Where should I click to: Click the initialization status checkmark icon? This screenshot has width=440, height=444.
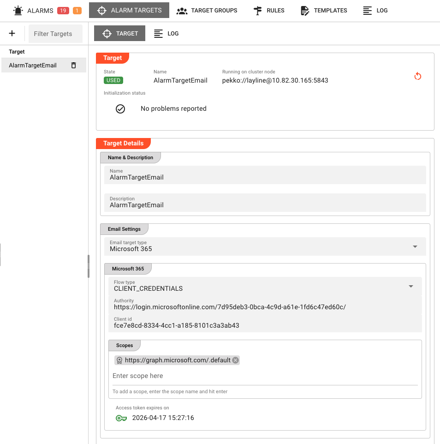[x=120, y=109]
